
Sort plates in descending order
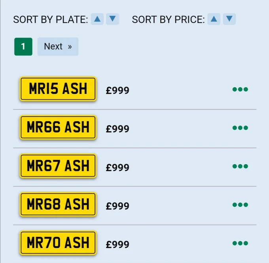[x=112, y=19]
